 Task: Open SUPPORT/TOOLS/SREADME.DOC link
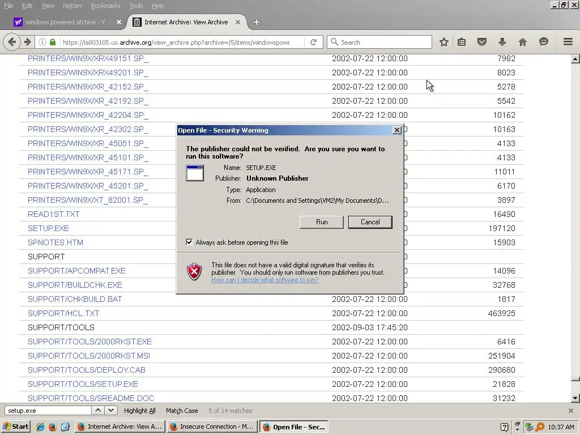pos(91,398)
